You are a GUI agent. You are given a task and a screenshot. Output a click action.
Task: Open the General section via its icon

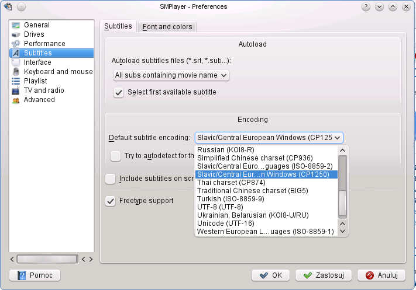(16, 25)
